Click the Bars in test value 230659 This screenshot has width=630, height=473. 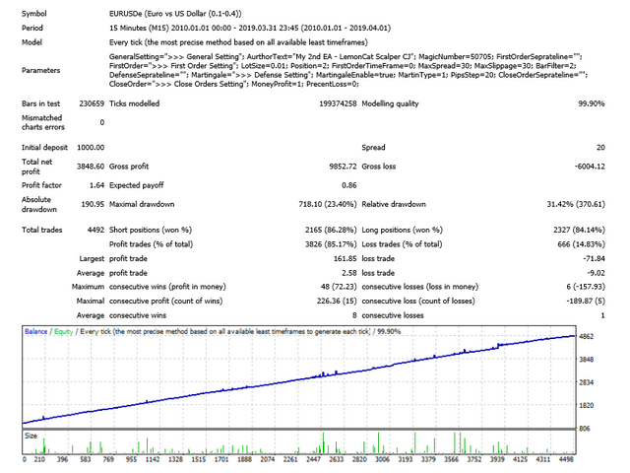(92, 103)
